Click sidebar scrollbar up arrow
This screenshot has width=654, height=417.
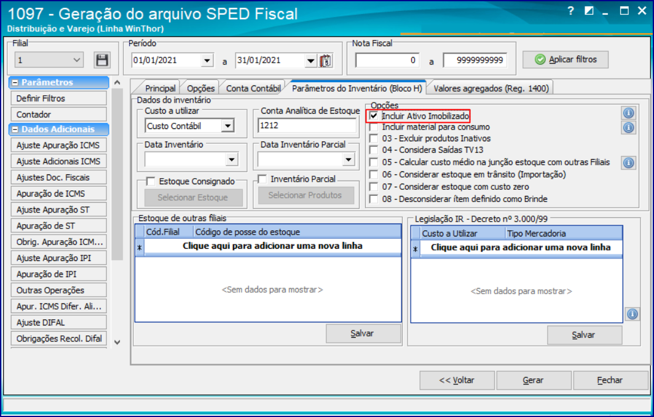(x=117, y=82)
